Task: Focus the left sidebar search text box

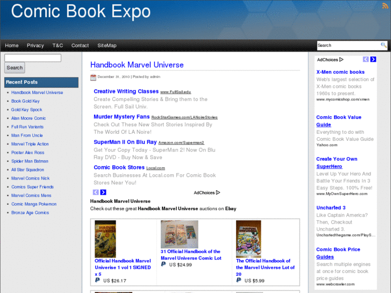Action: point(33,58)
